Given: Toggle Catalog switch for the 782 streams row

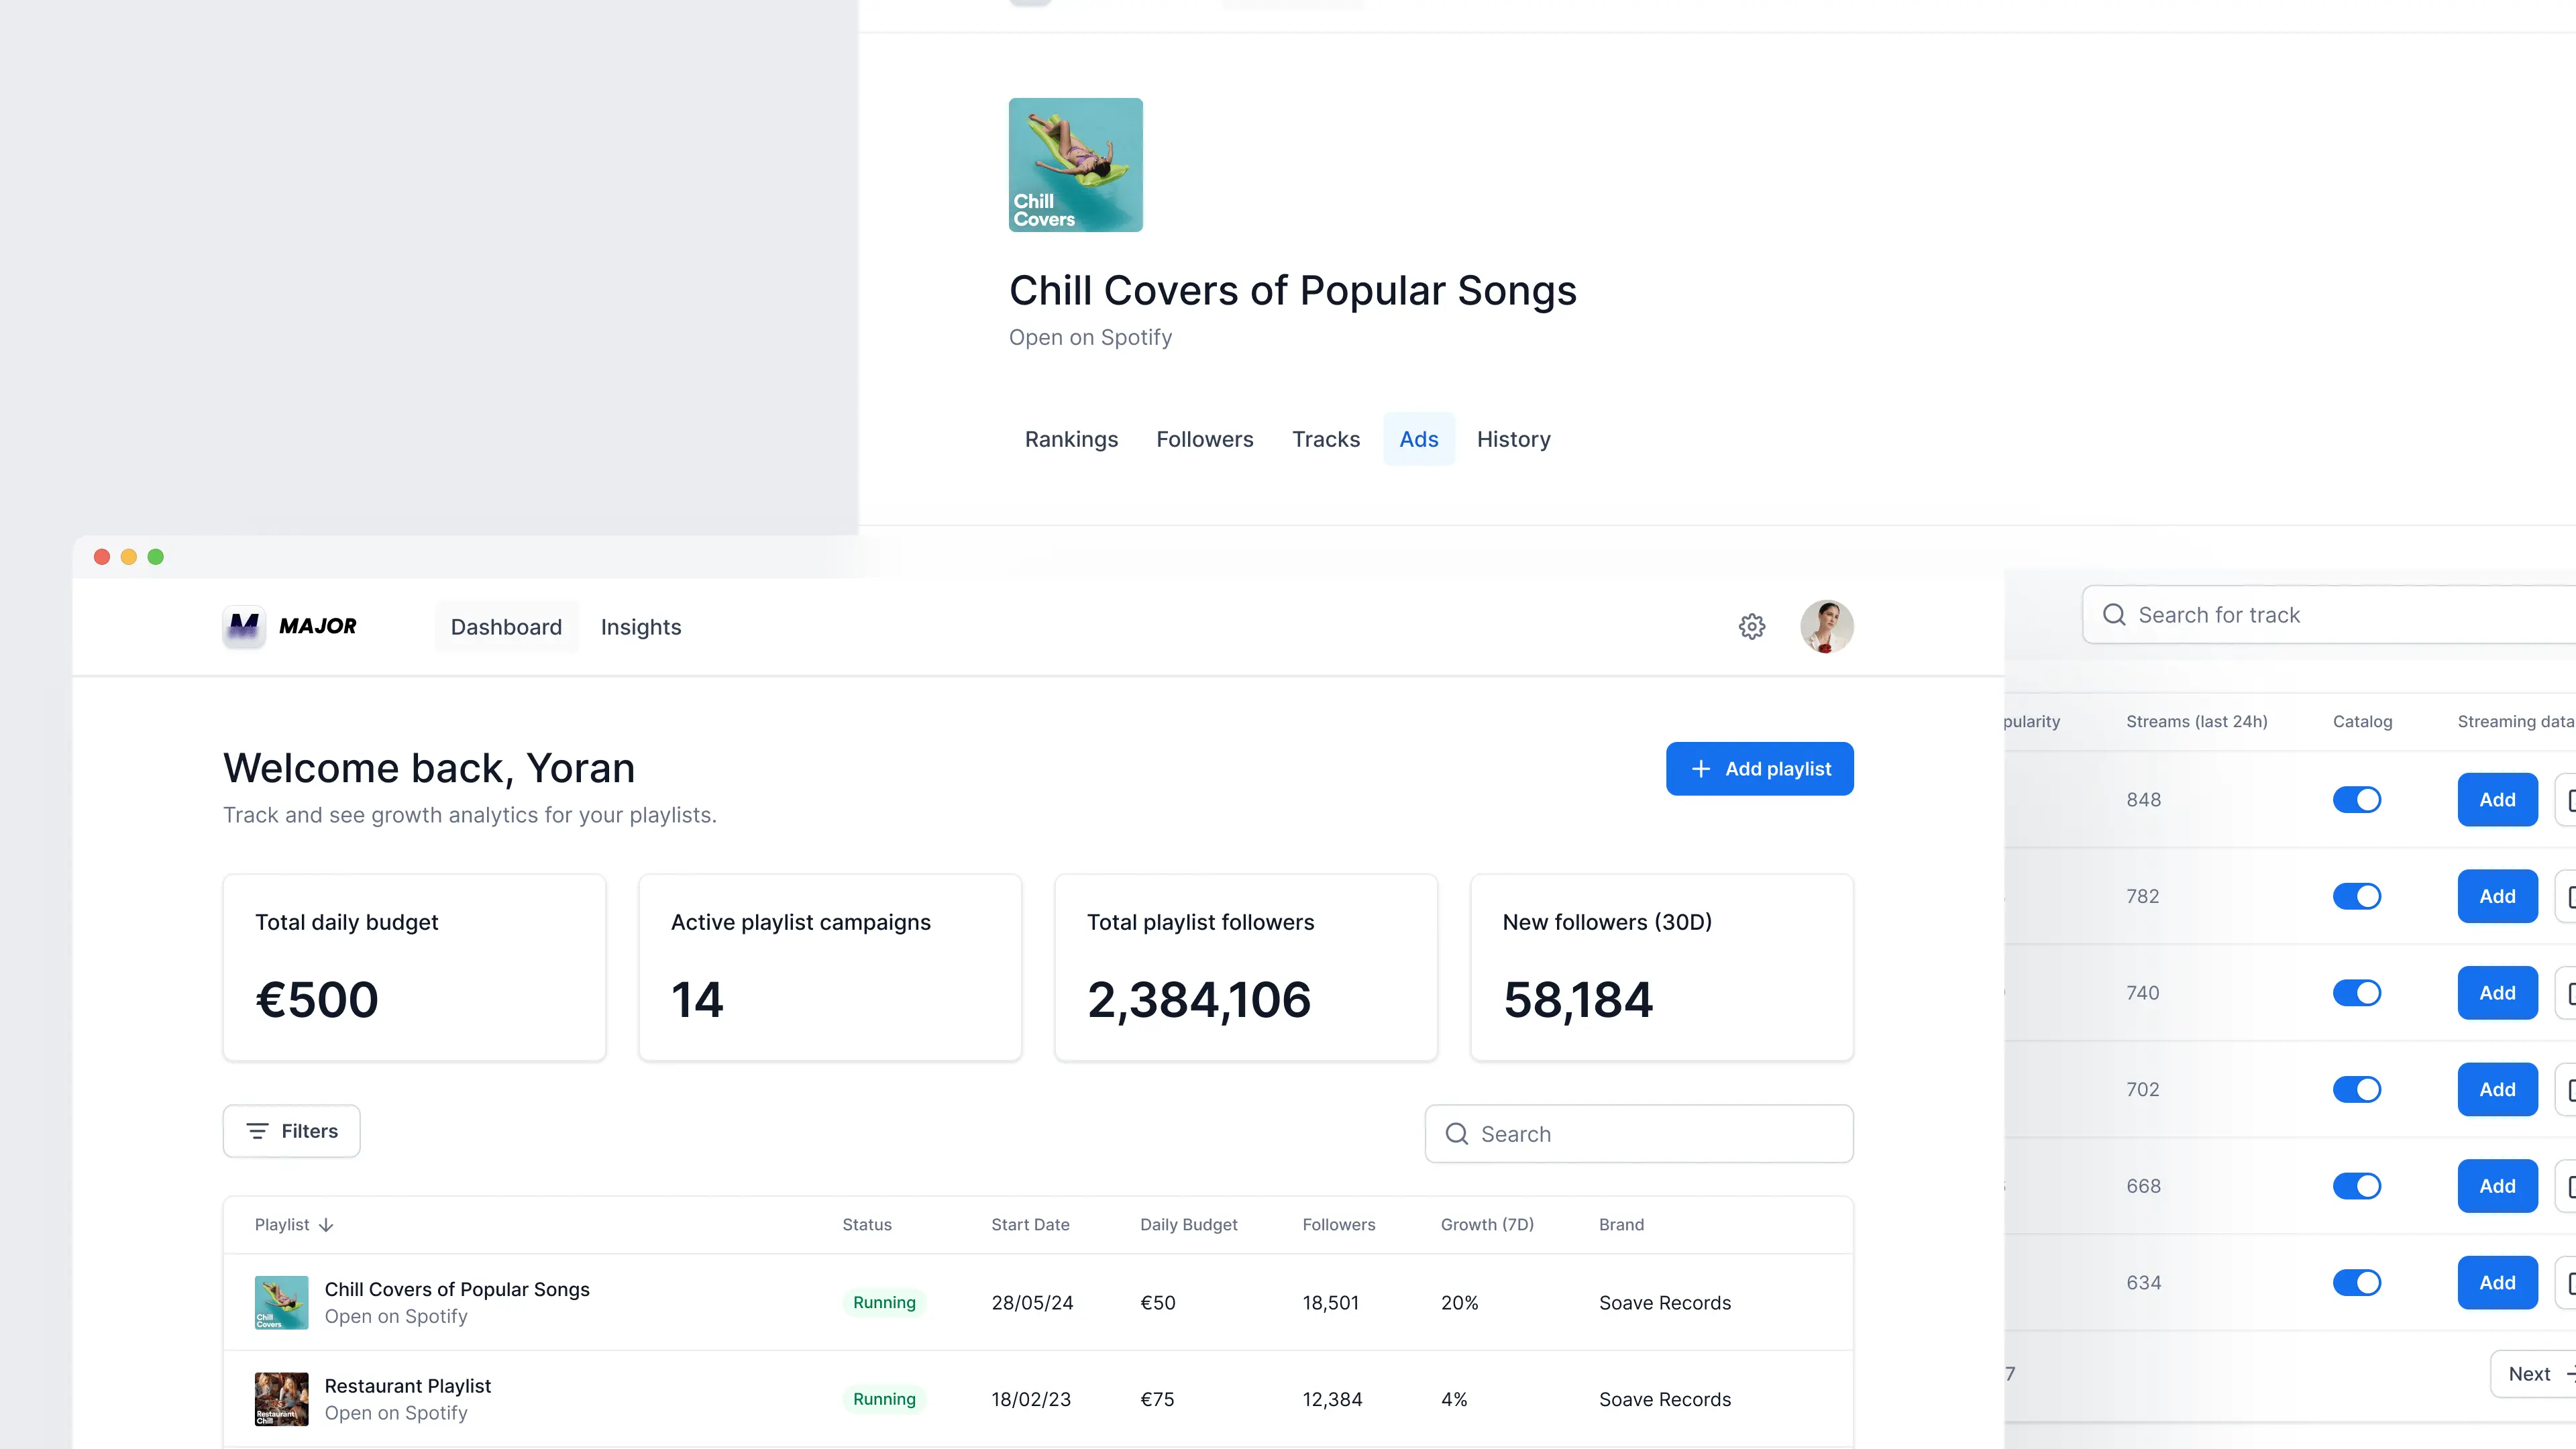Looking at the screenshot, I should (2357, 896).
